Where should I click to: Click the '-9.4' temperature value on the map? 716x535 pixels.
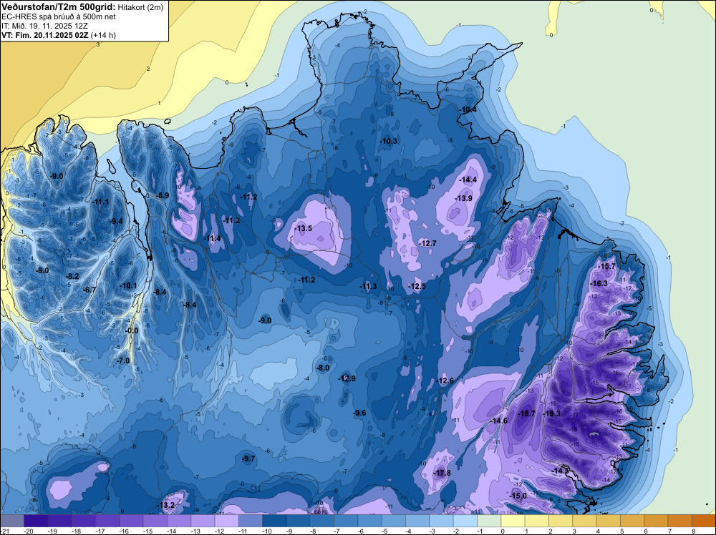(116, 221)
